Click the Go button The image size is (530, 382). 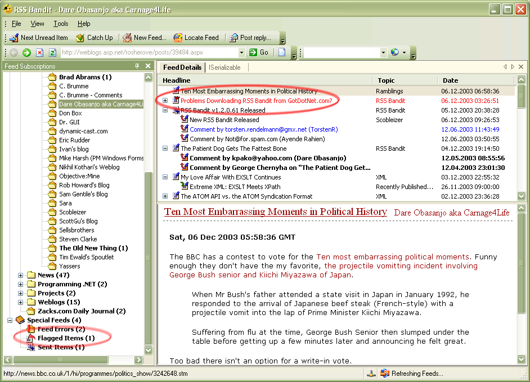[259, 52]
